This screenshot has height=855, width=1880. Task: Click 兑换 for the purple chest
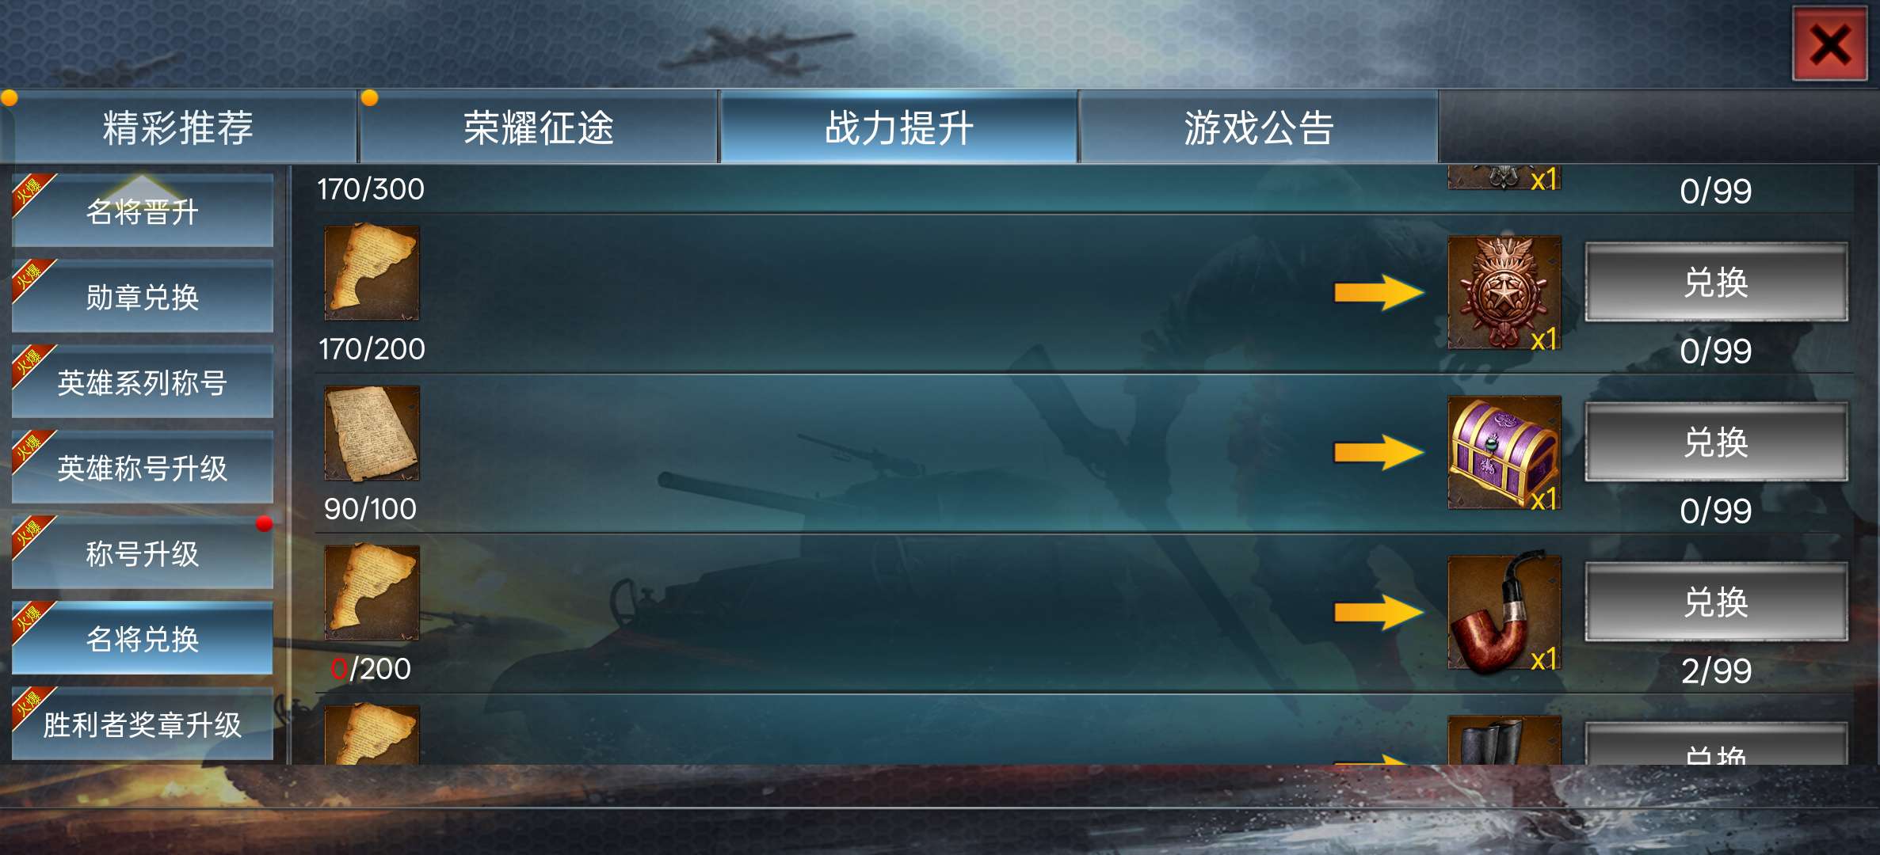point(1716,442)
